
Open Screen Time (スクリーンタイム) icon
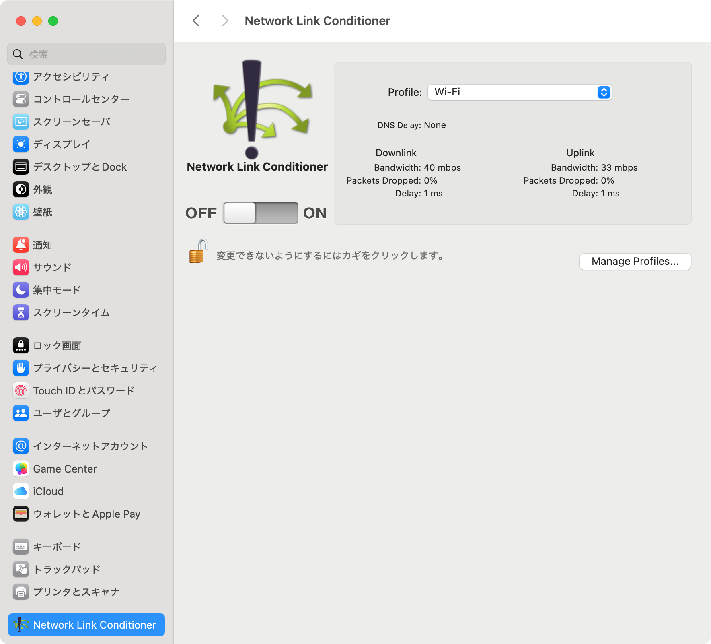pos(21,312)
